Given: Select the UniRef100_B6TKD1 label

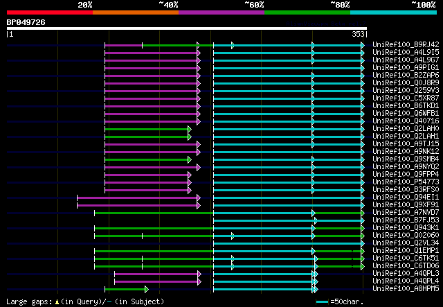Looking at the screenshot, I should pos(406,105).
